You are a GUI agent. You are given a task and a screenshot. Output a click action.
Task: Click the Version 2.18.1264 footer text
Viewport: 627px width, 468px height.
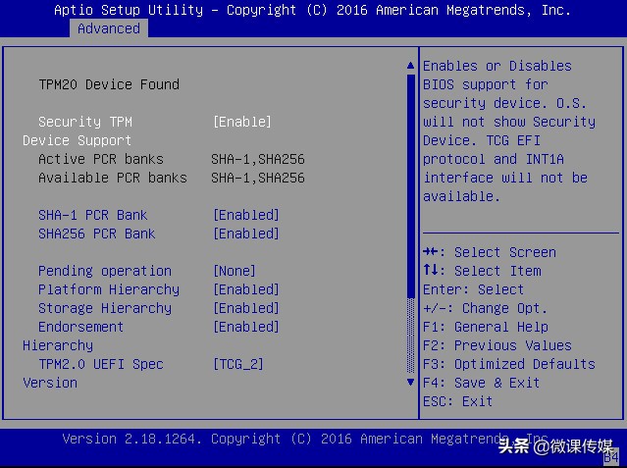131,439
